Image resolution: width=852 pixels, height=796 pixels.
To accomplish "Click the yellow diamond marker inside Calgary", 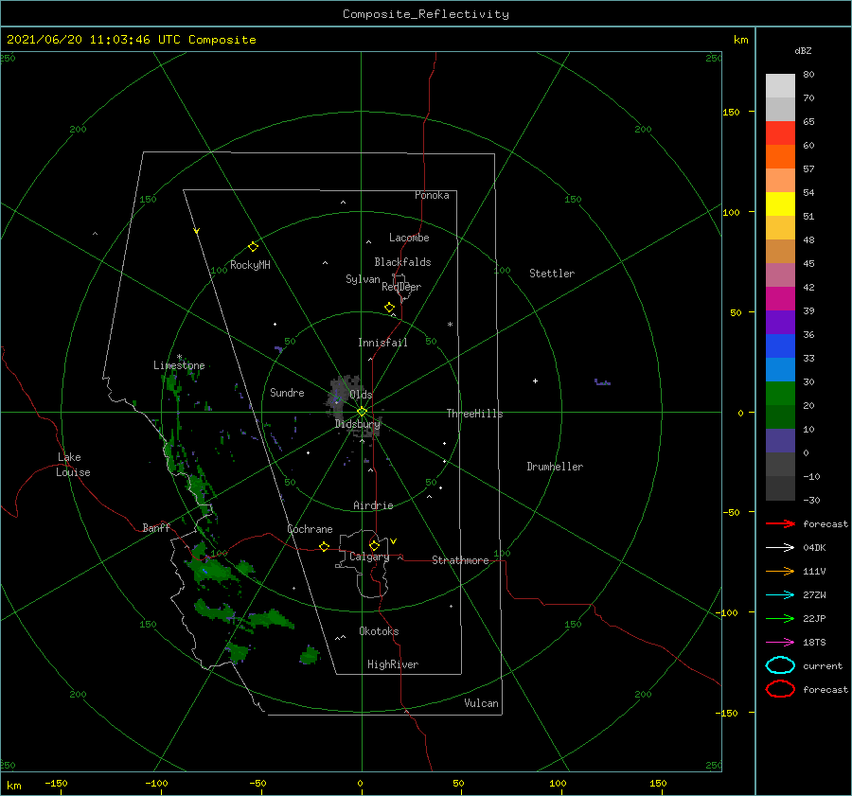I will (374, 545).
